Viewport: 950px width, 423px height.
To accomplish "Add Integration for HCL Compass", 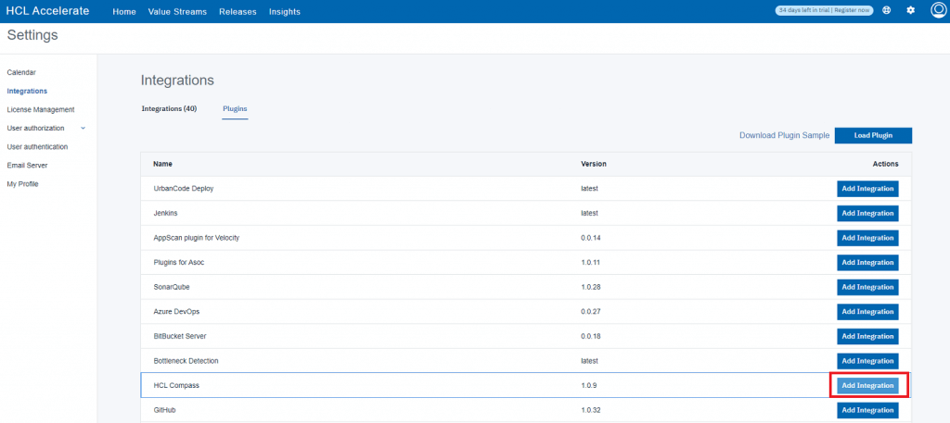I will [867, 386].
